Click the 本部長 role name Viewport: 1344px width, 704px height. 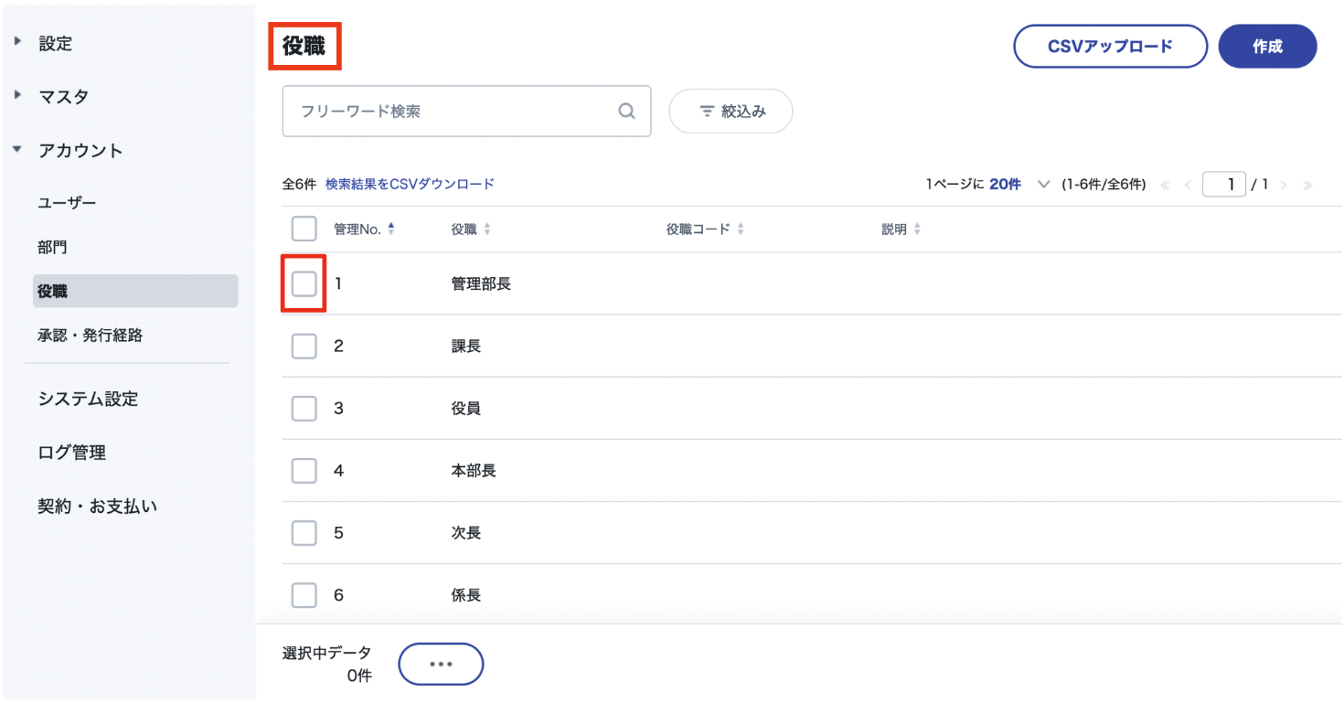(474, 471)
